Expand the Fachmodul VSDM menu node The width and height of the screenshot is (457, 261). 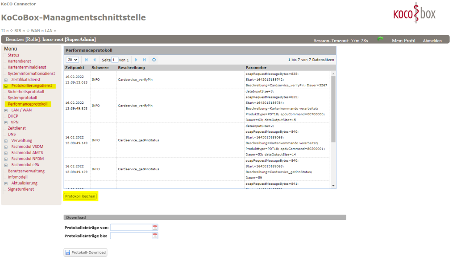click(6, 147)
